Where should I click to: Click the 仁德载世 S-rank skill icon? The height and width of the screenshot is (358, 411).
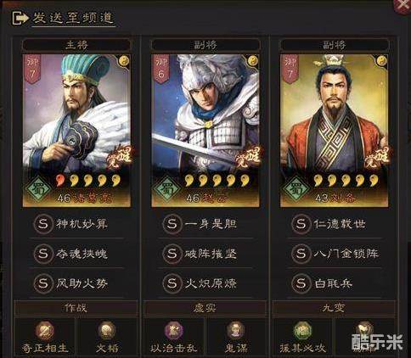[x=301, y=224]
